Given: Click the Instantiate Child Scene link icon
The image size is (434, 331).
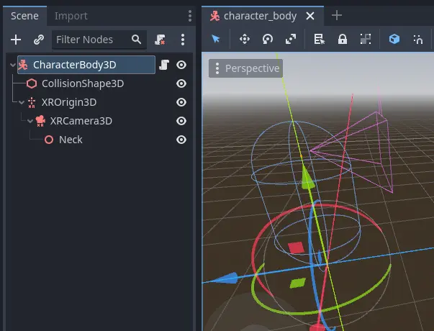Looking at the screenshot, I should tap(39, 40).
